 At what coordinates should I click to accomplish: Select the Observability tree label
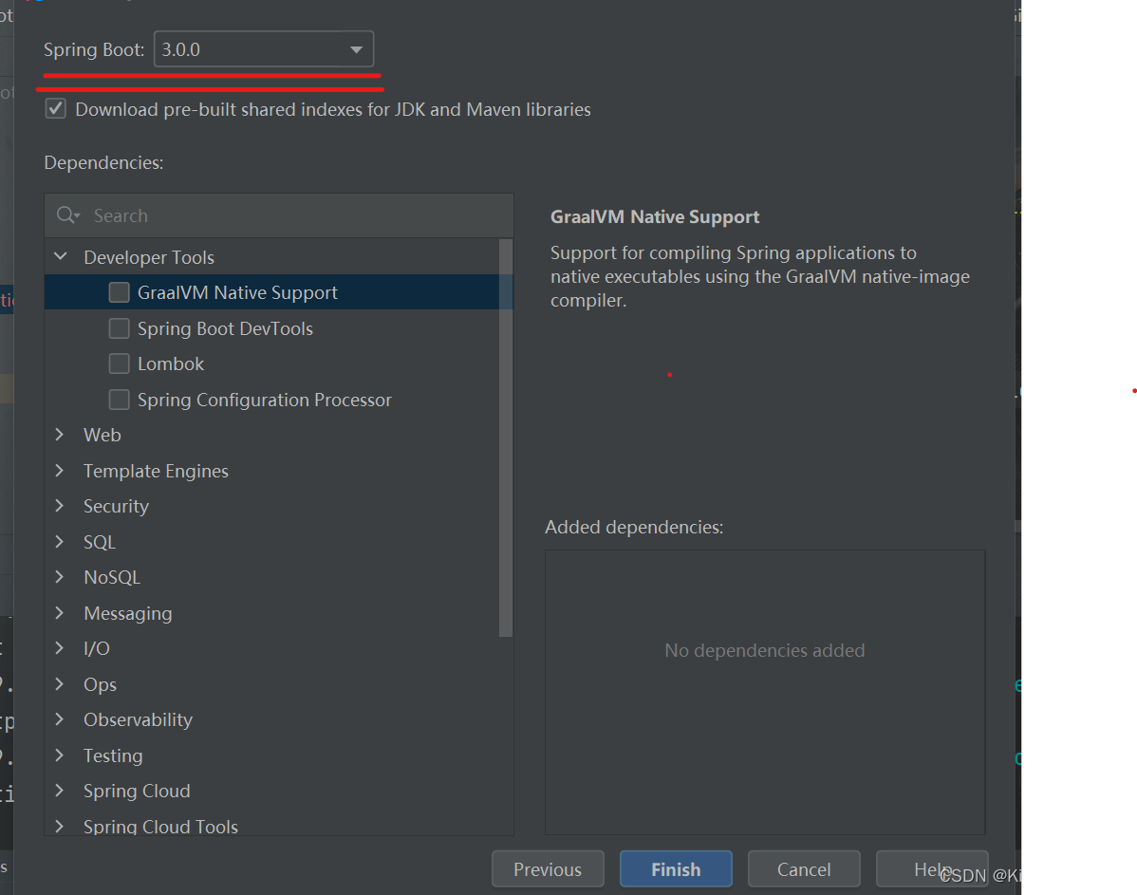click(138, 719)
